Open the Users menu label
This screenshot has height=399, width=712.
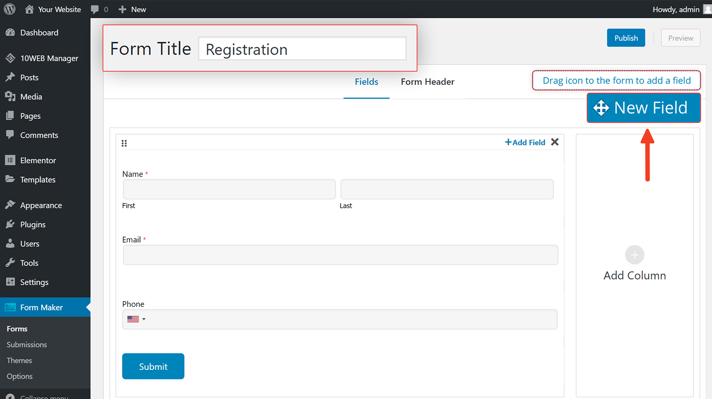[30, 244]
